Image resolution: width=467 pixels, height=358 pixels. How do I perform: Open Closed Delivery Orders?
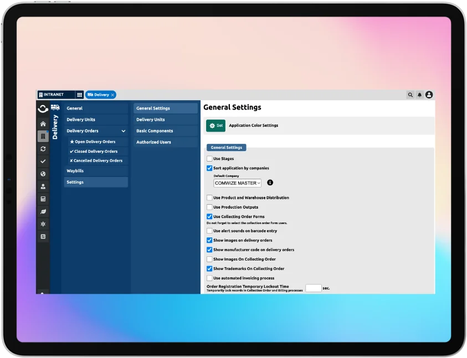click(96, 151)
